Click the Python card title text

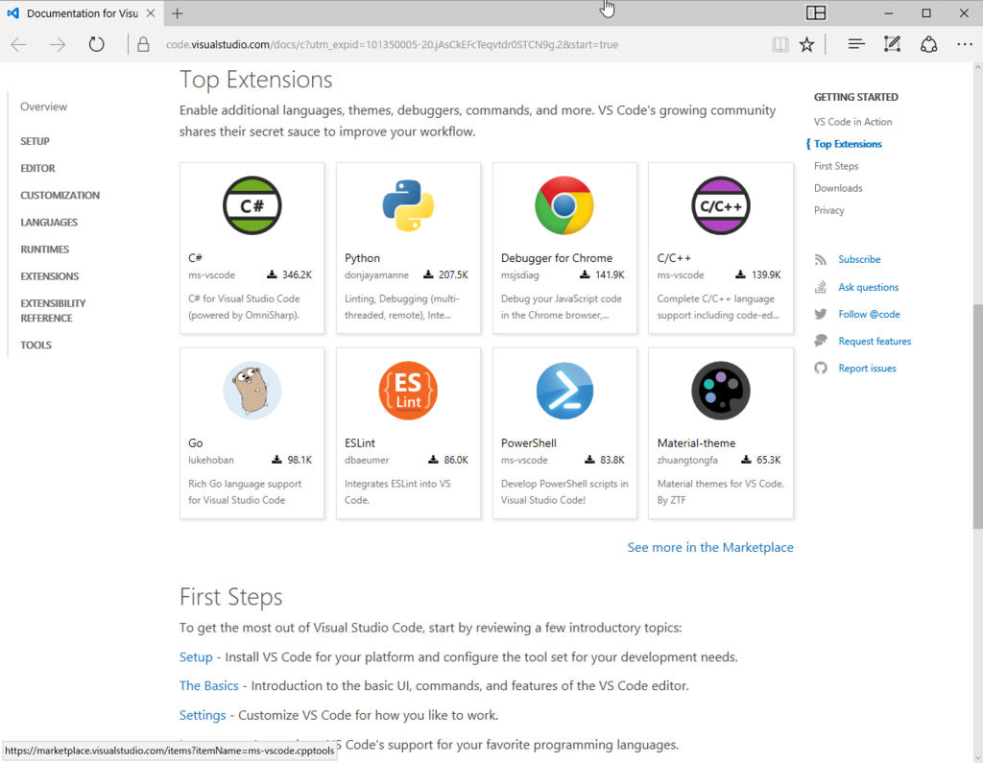coord(362,257)
